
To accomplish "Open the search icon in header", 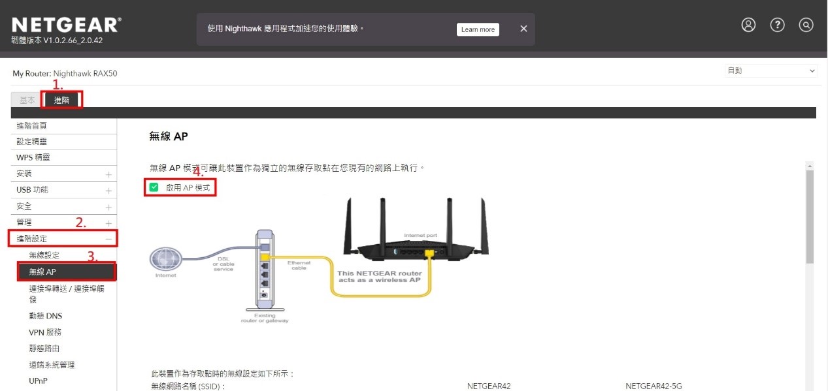I will click(806, 25).
